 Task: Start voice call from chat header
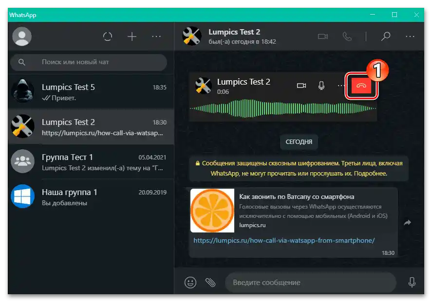(347, 36)
